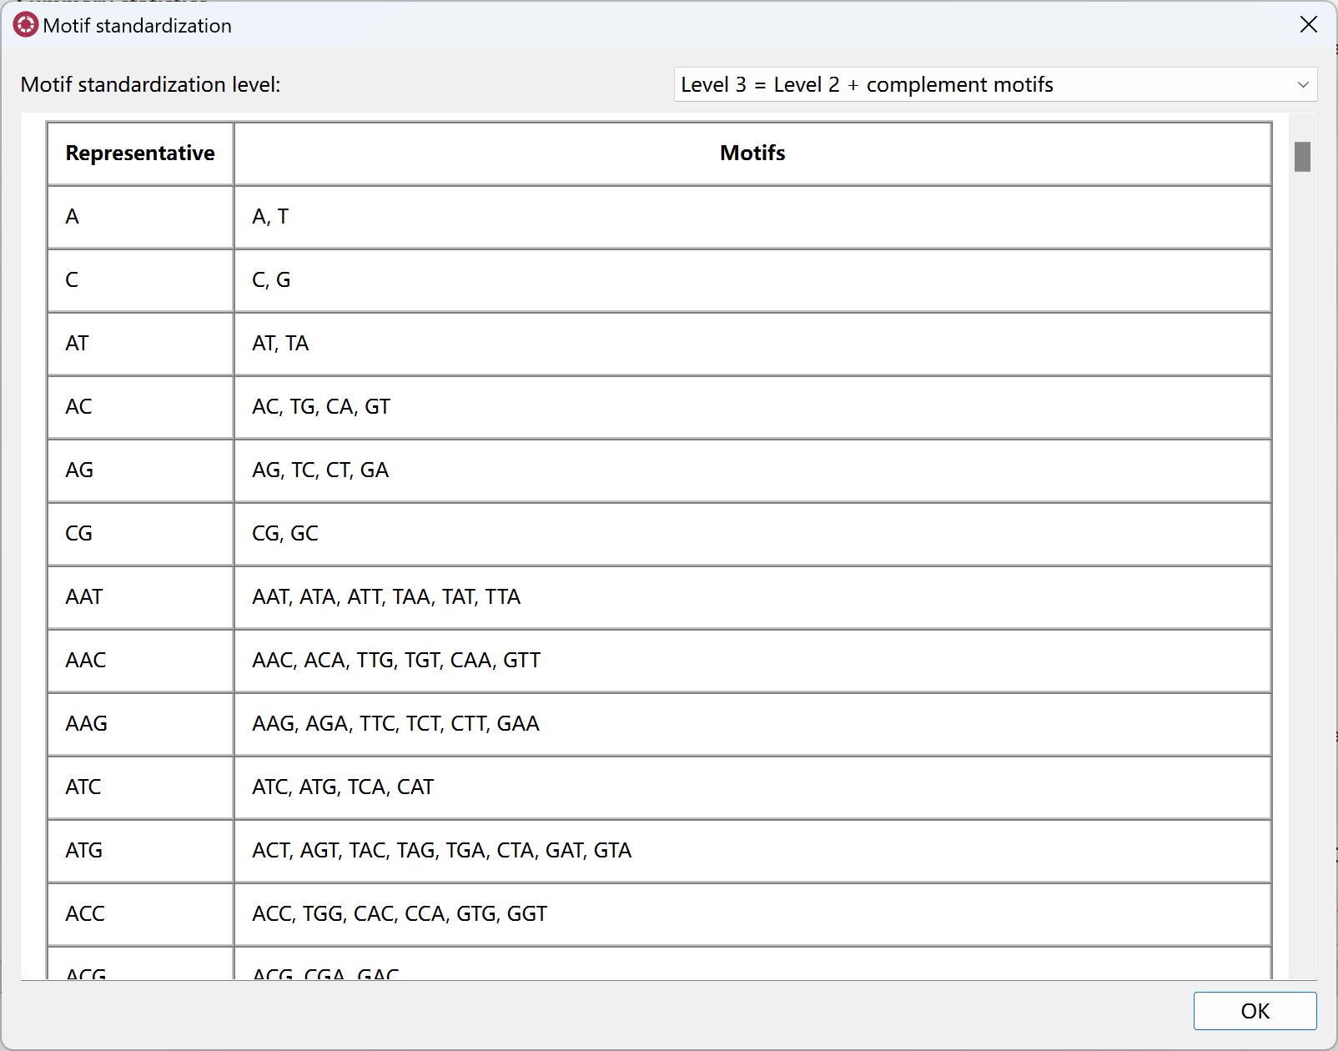
Task: Select the AT representative cell
Action: 140,344
